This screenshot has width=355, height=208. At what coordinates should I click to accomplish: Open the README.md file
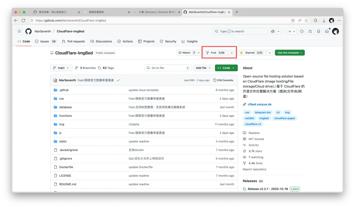coord(68,184)
